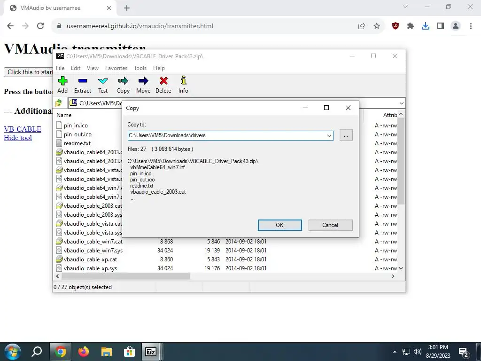Image resolution: width=481 pixels, height=361 pixels.
Task: Go back in Chrome
Action: coord(10,26)
